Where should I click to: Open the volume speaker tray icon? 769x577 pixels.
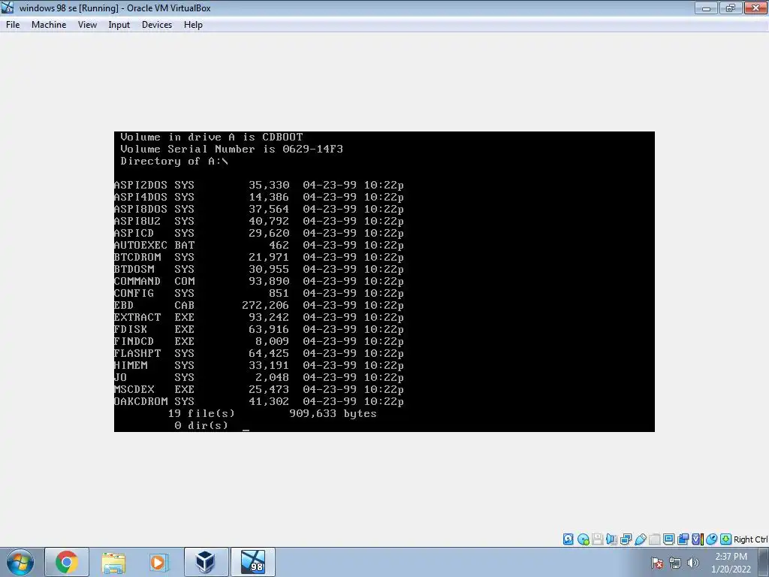click(692, 563)
